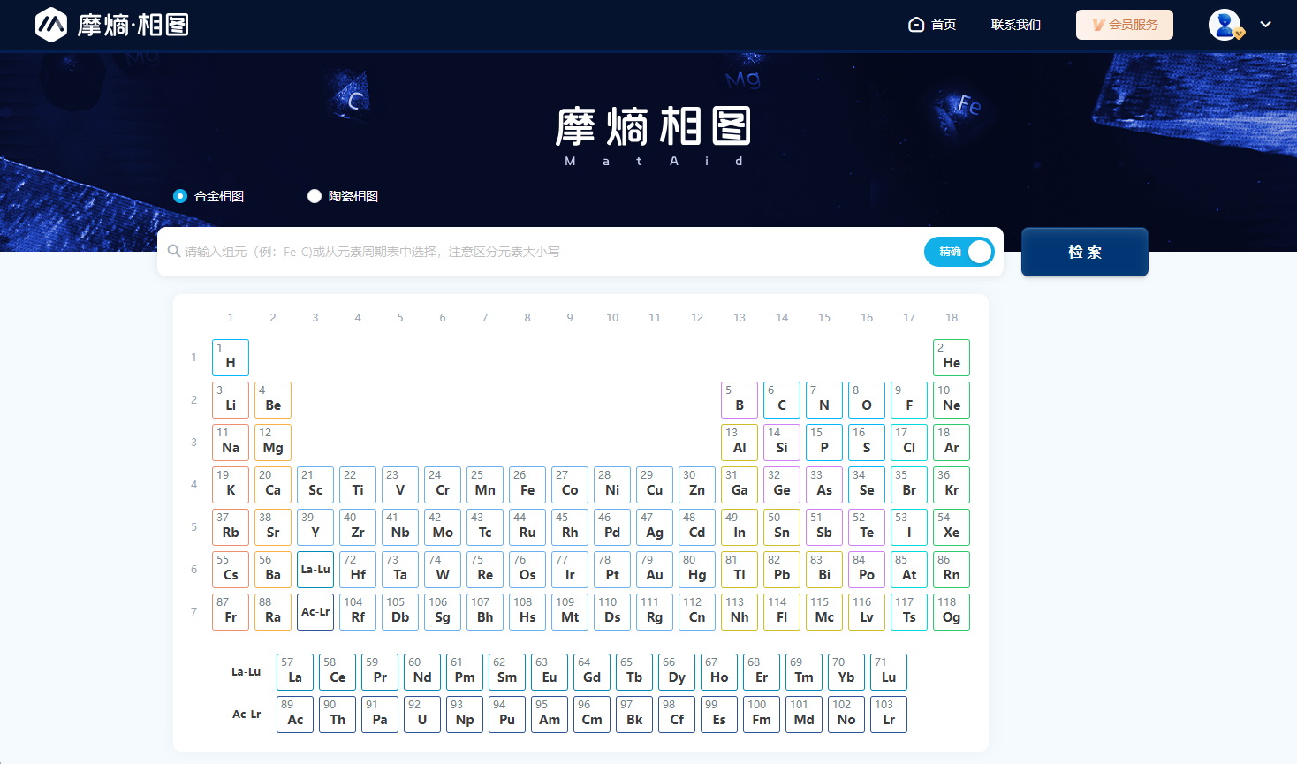This screenshot has width=1297, height=764.
Task: Click the search magnifier icon
Action: [x=174, y=252]
